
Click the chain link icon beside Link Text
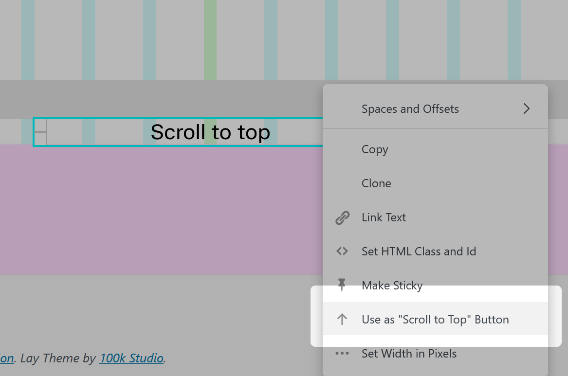[x=343, y=218]
